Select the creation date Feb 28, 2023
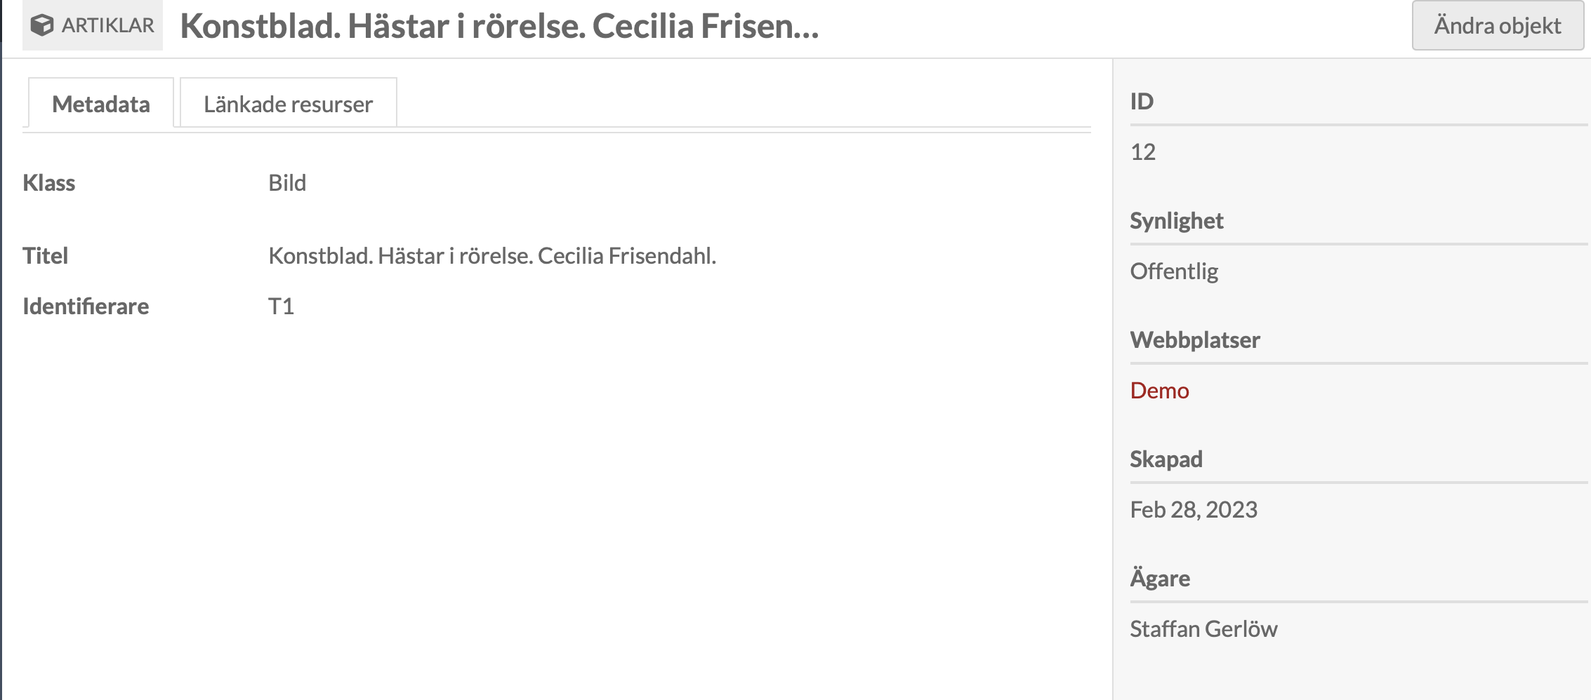This screenshot has height=700, width=1591. coord(1194,509)
